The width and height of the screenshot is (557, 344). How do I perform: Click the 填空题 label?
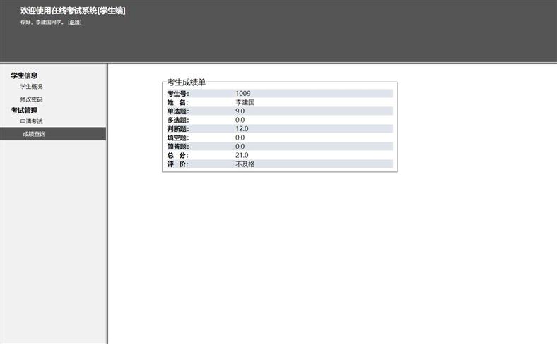click(x=178, y=137)
